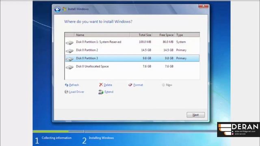Click the 7.6 GB total size cell
260x146 pixels.
[x=147, y=67]
